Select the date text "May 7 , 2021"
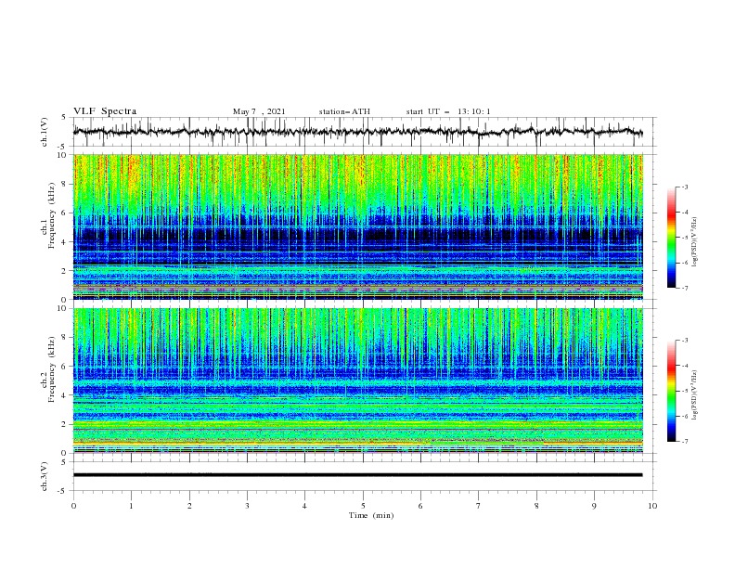 [x=259, y=111]
